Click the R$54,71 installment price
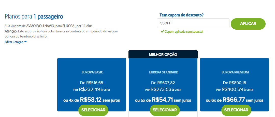The width and height of the screenshot is (275, 117). point(162,100)
